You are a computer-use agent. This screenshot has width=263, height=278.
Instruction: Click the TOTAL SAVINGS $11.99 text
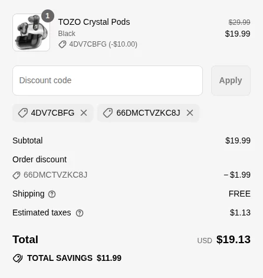pyautogui.click(x=74, y=258)
